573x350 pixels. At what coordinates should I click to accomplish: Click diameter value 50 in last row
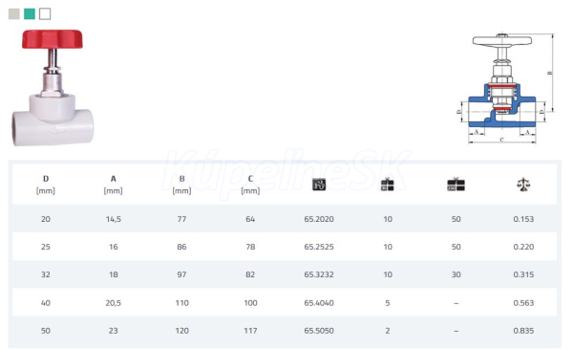coord(46,331)
